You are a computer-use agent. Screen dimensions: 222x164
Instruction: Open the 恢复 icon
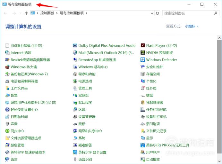pos(7,95)
